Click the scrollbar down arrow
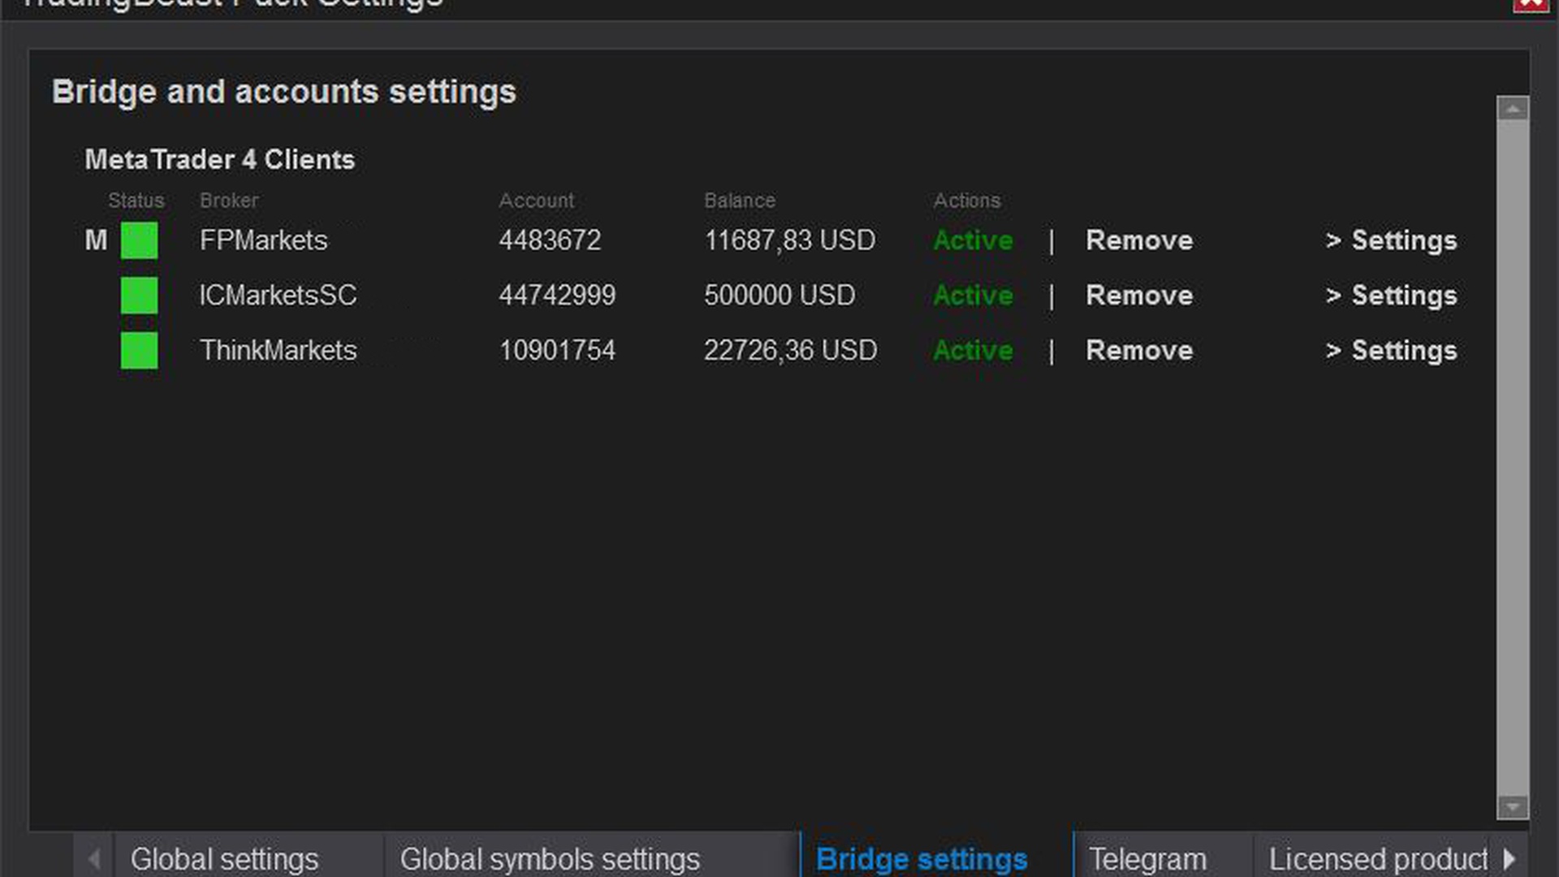Viewport: 1559px width, 877px height. (x=1513, y=807)
